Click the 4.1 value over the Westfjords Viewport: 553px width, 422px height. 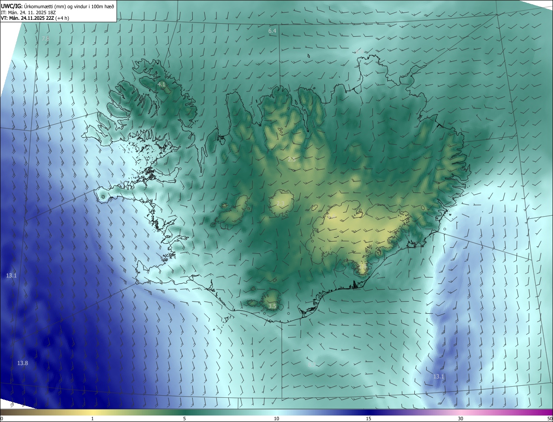162,85
